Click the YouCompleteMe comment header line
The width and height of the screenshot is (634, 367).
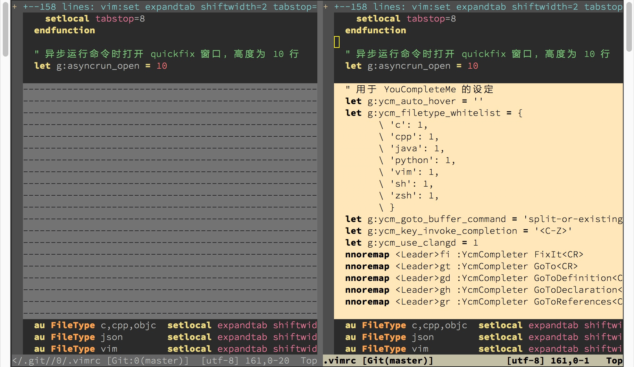click(x=420, y=89)
